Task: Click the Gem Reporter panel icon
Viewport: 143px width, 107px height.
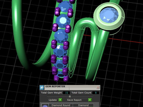Action: coord(42,87)
